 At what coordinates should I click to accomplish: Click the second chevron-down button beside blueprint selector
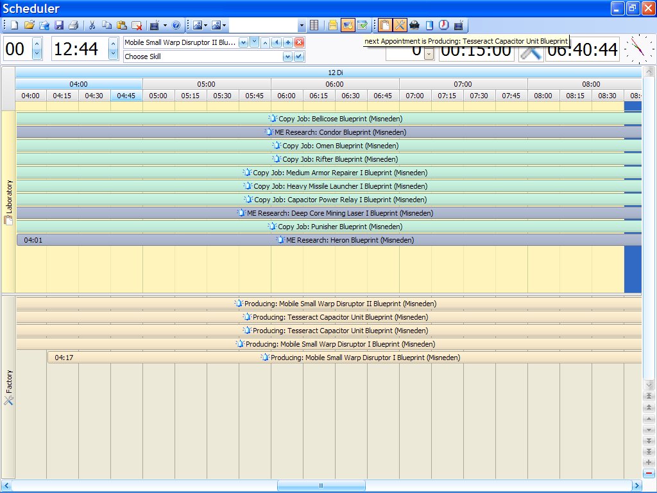tap(254, 42)
